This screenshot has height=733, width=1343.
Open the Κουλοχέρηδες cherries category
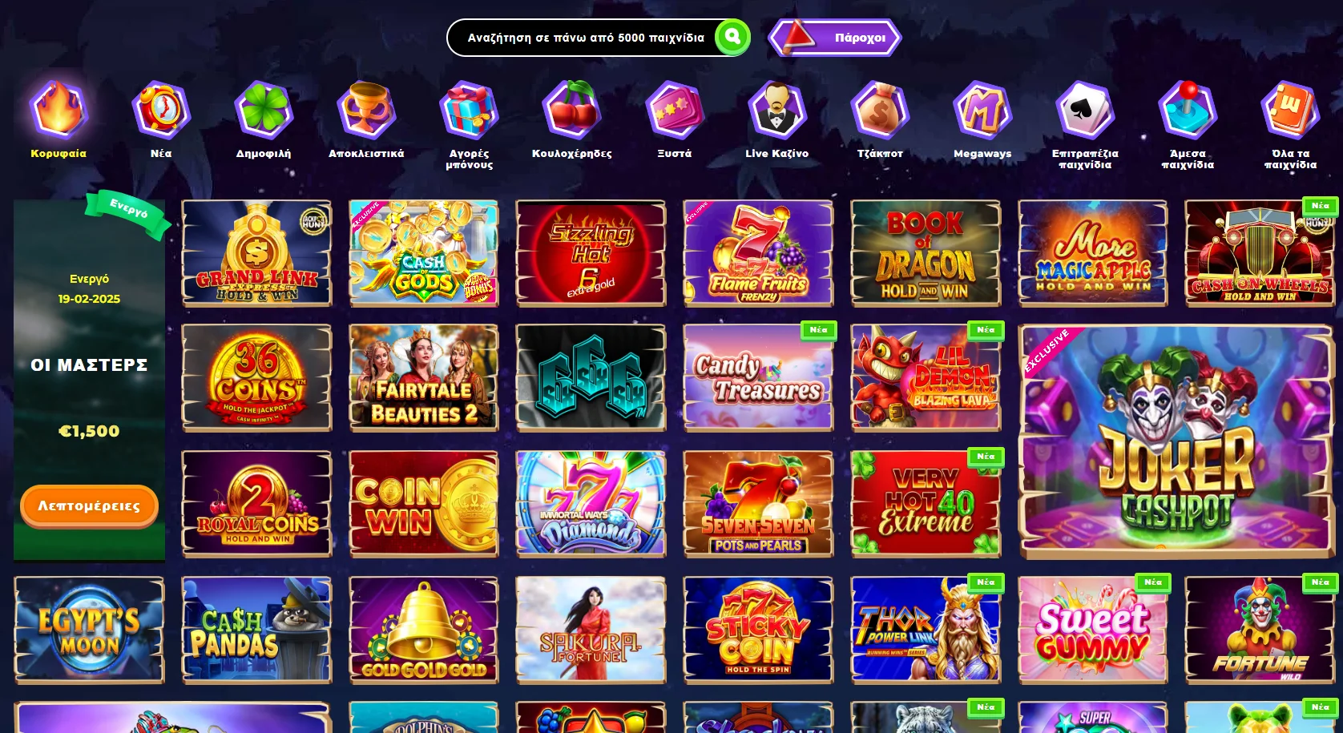point(571,110)
